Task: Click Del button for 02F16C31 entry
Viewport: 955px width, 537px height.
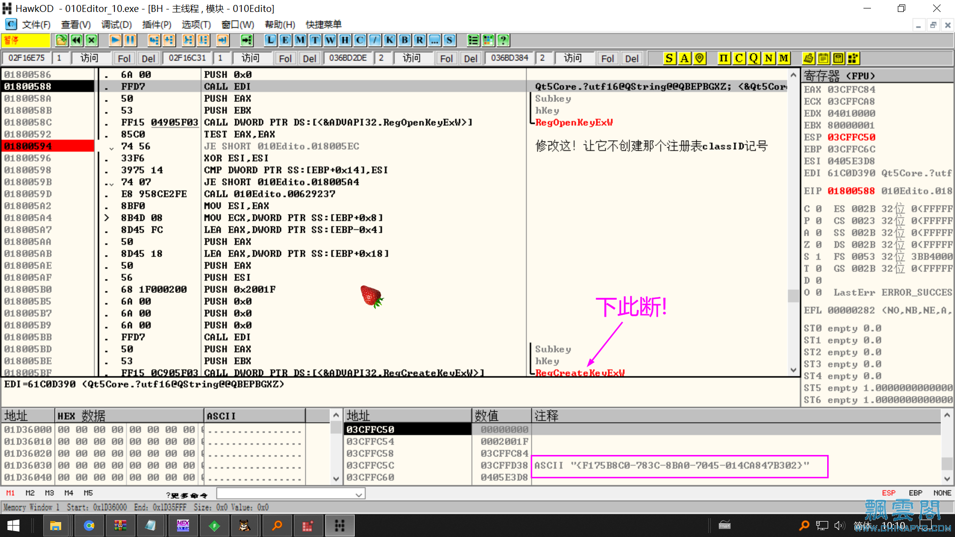Action: coord(309,58)
